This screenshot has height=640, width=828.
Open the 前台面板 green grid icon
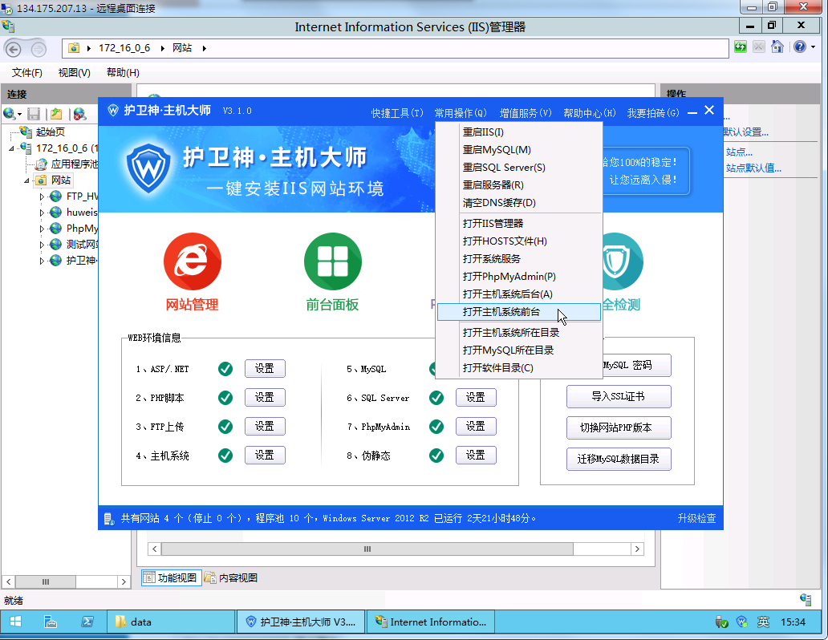point(333,261)
